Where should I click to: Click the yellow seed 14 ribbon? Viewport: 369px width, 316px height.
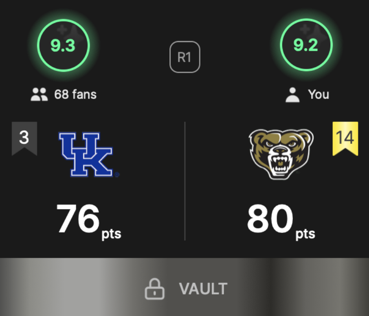click(x=345, y=138)
